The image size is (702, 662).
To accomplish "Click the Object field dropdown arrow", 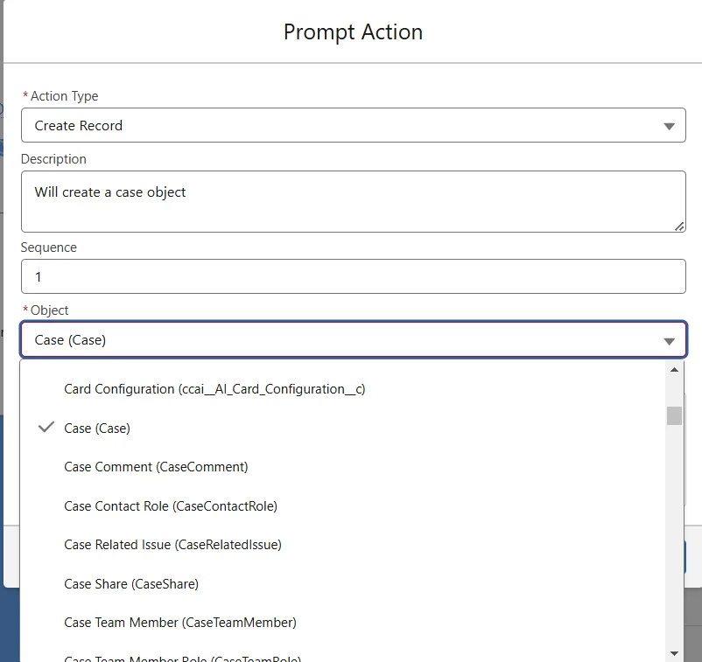I will [x=670, y=341].
